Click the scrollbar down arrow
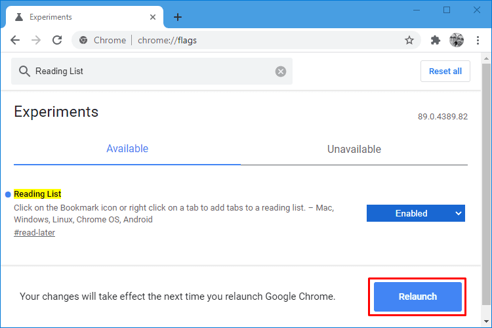The height and width of the screenshot is (328, 492). pos(486,321)
